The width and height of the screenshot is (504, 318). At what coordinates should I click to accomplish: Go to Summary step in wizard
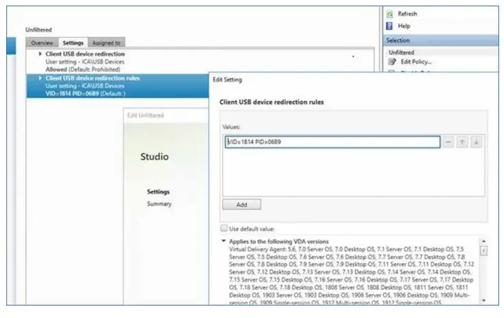159,204
